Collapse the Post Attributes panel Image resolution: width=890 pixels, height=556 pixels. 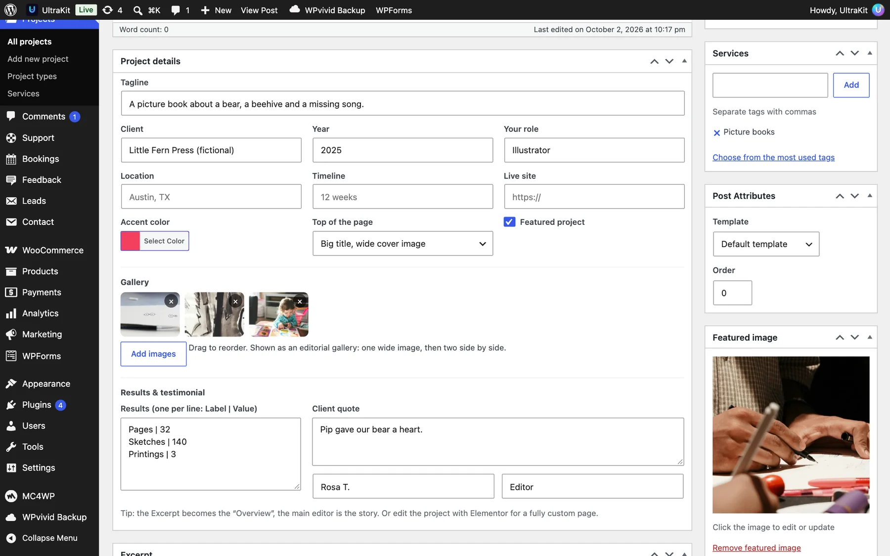[870, 196]
